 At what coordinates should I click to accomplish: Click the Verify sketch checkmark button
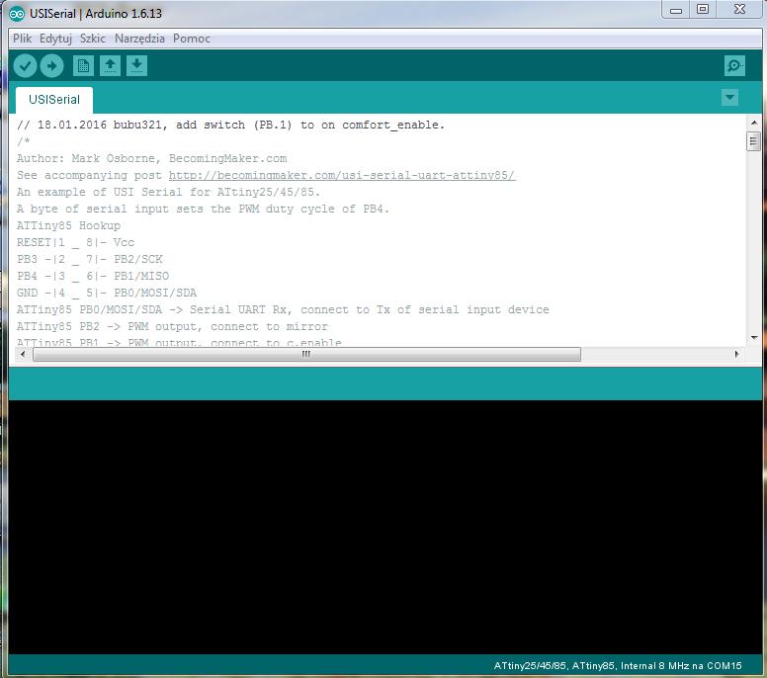pyautogui.click(x=25, y=65)
